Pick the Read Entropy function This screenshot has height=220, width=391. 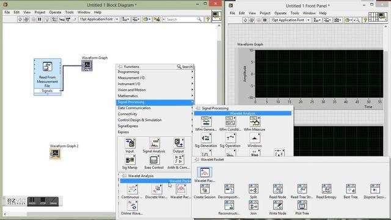pos(326,189)
